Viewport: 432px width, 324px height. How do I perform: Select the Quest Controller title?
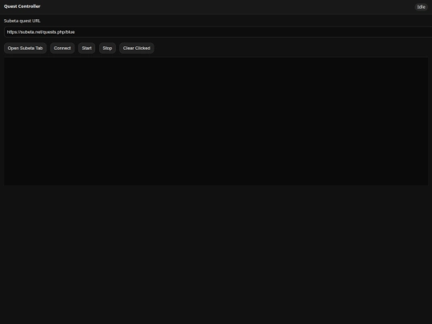pos(22,6)
